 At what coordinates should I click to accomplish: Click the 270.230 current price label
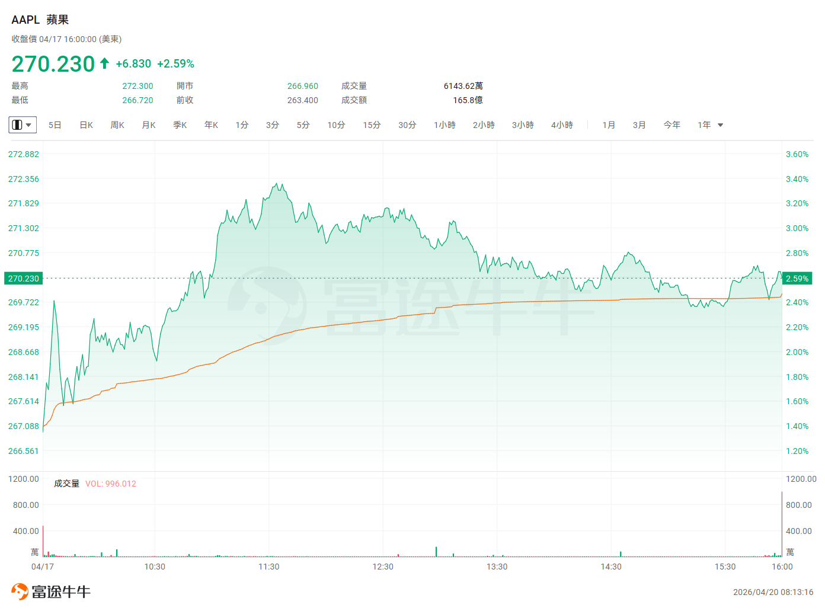tap(23, 279)
